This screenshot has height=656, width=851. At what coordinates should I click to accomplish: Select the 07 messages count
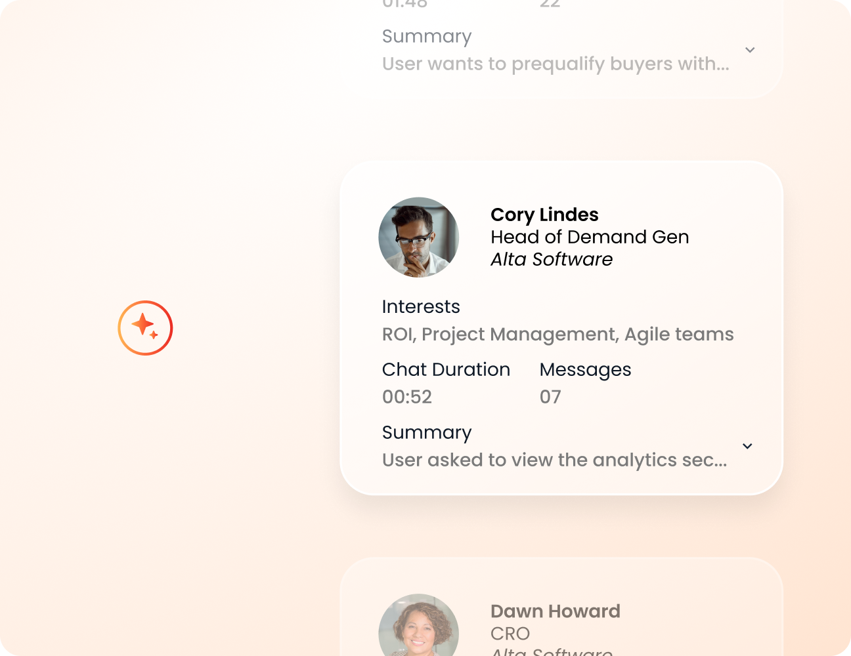tap(550, 397)
